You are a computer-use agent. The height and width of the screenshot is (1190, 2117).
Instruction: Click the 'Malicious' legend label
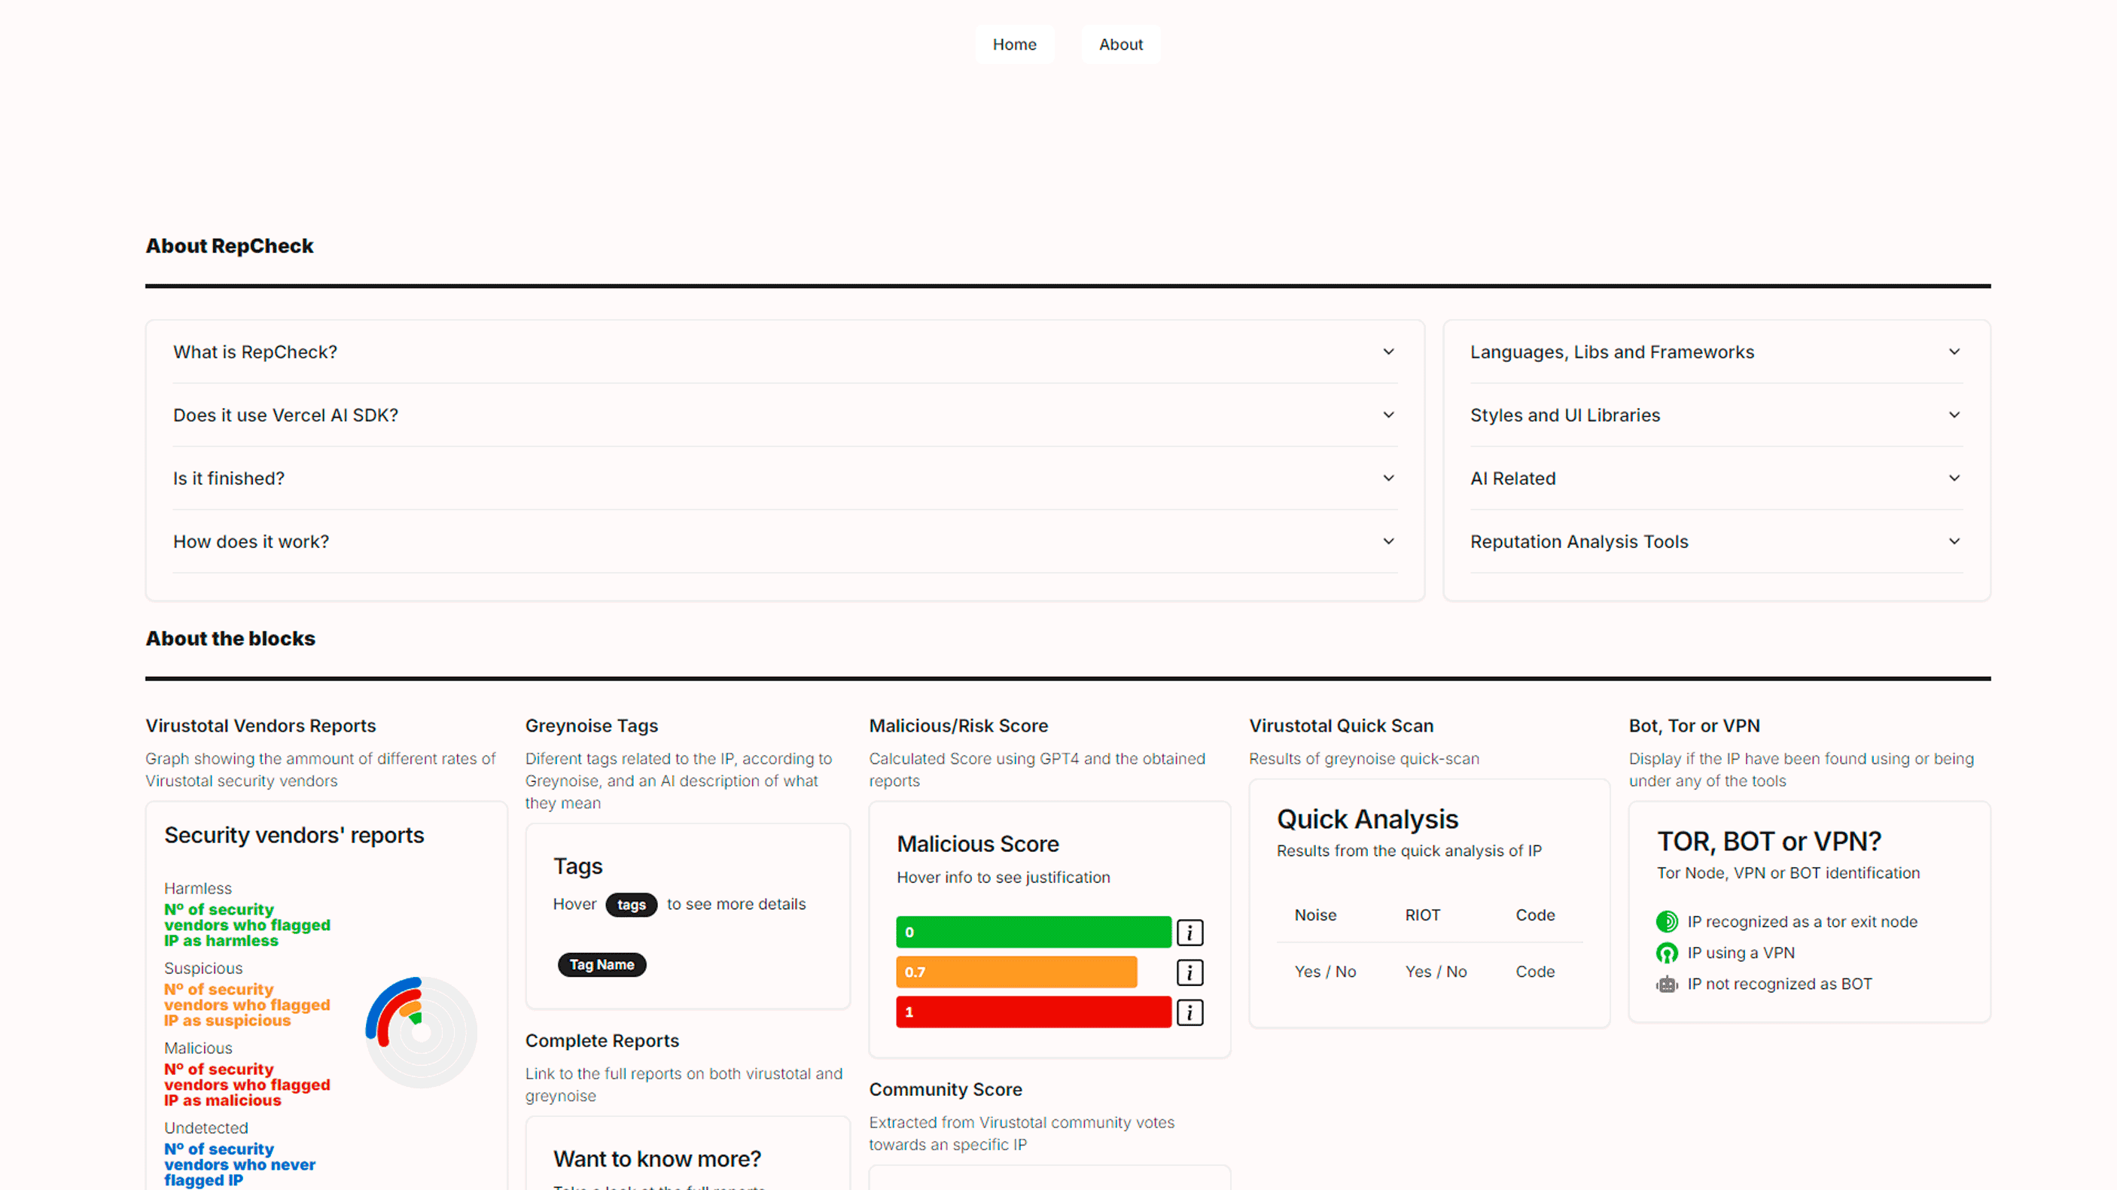click(x=198, y=1048)
